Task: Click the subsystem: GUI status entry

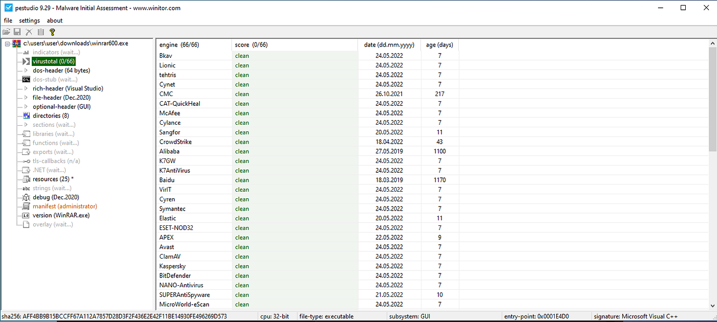Action: [410, 316]
